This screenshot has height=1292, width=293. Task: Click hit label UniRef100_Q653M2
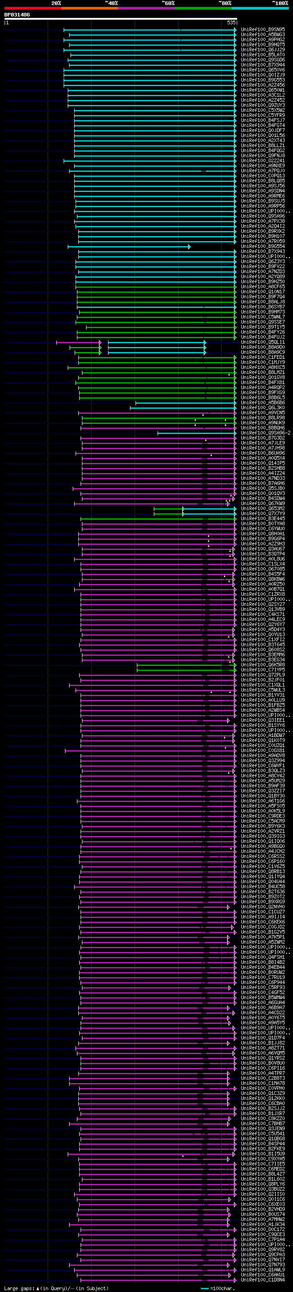[x=263, y=509]
